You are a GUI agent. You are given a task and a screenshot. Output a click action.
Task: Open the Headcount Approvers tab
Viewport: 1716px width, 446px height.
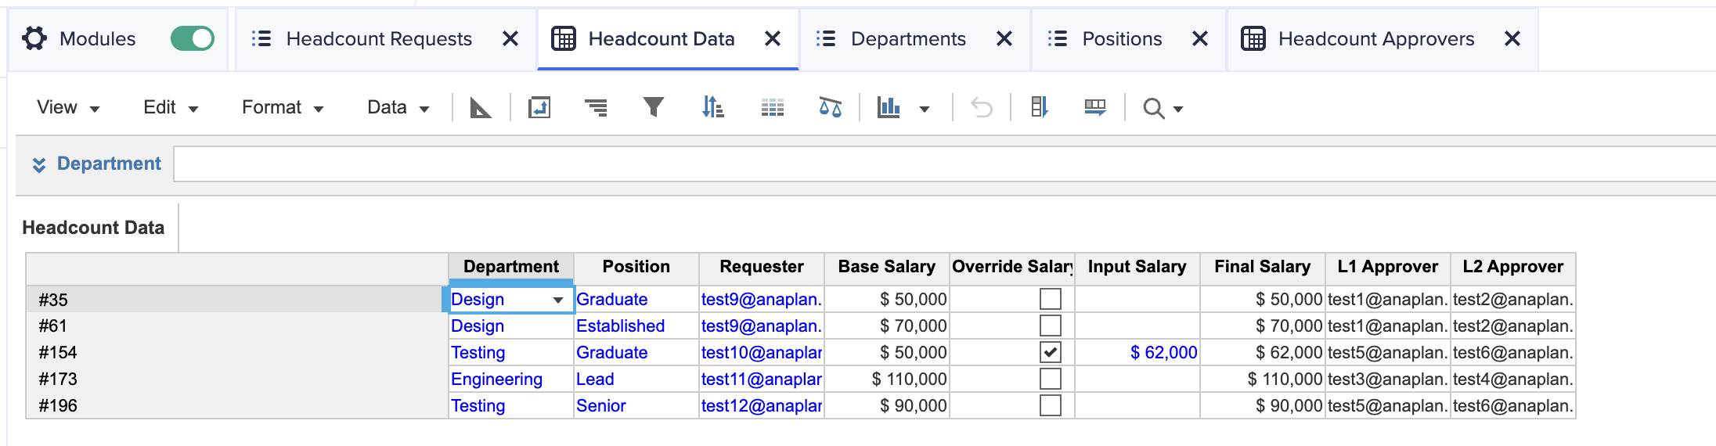coord(1376,38)
